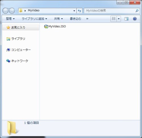Viewport: 142px width, 138px height.
Task: Select ネットワーク in the navigation pane
Action: click(x=20, y=61)
